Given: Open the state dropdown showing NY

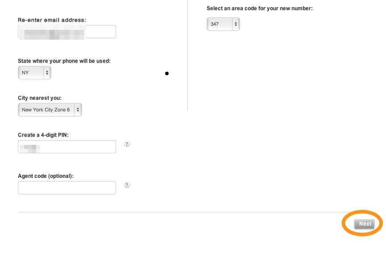Looking at the screenshot, I should 34,73.
